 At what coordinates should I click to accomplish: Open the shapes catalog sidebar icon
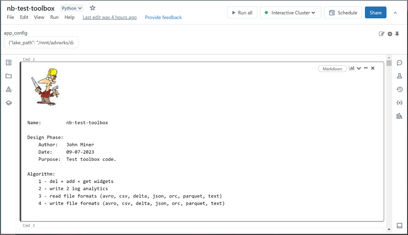[x=9, y=89]
